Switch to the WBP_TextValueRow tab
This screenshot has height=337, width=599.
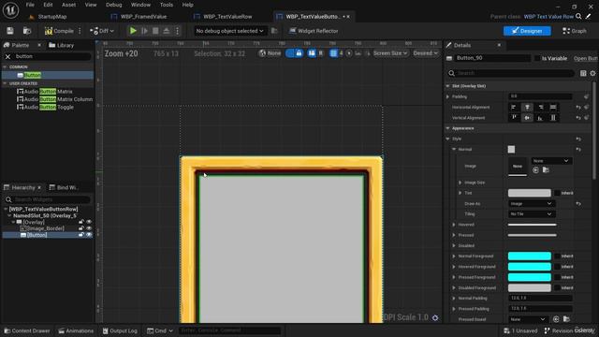coord(224,17)
